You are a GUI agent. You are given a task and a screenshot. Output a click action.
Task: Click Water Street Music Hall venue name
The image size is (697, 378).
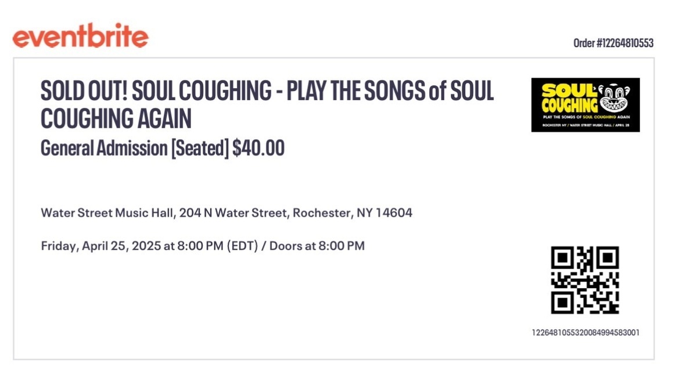(107, 213)
